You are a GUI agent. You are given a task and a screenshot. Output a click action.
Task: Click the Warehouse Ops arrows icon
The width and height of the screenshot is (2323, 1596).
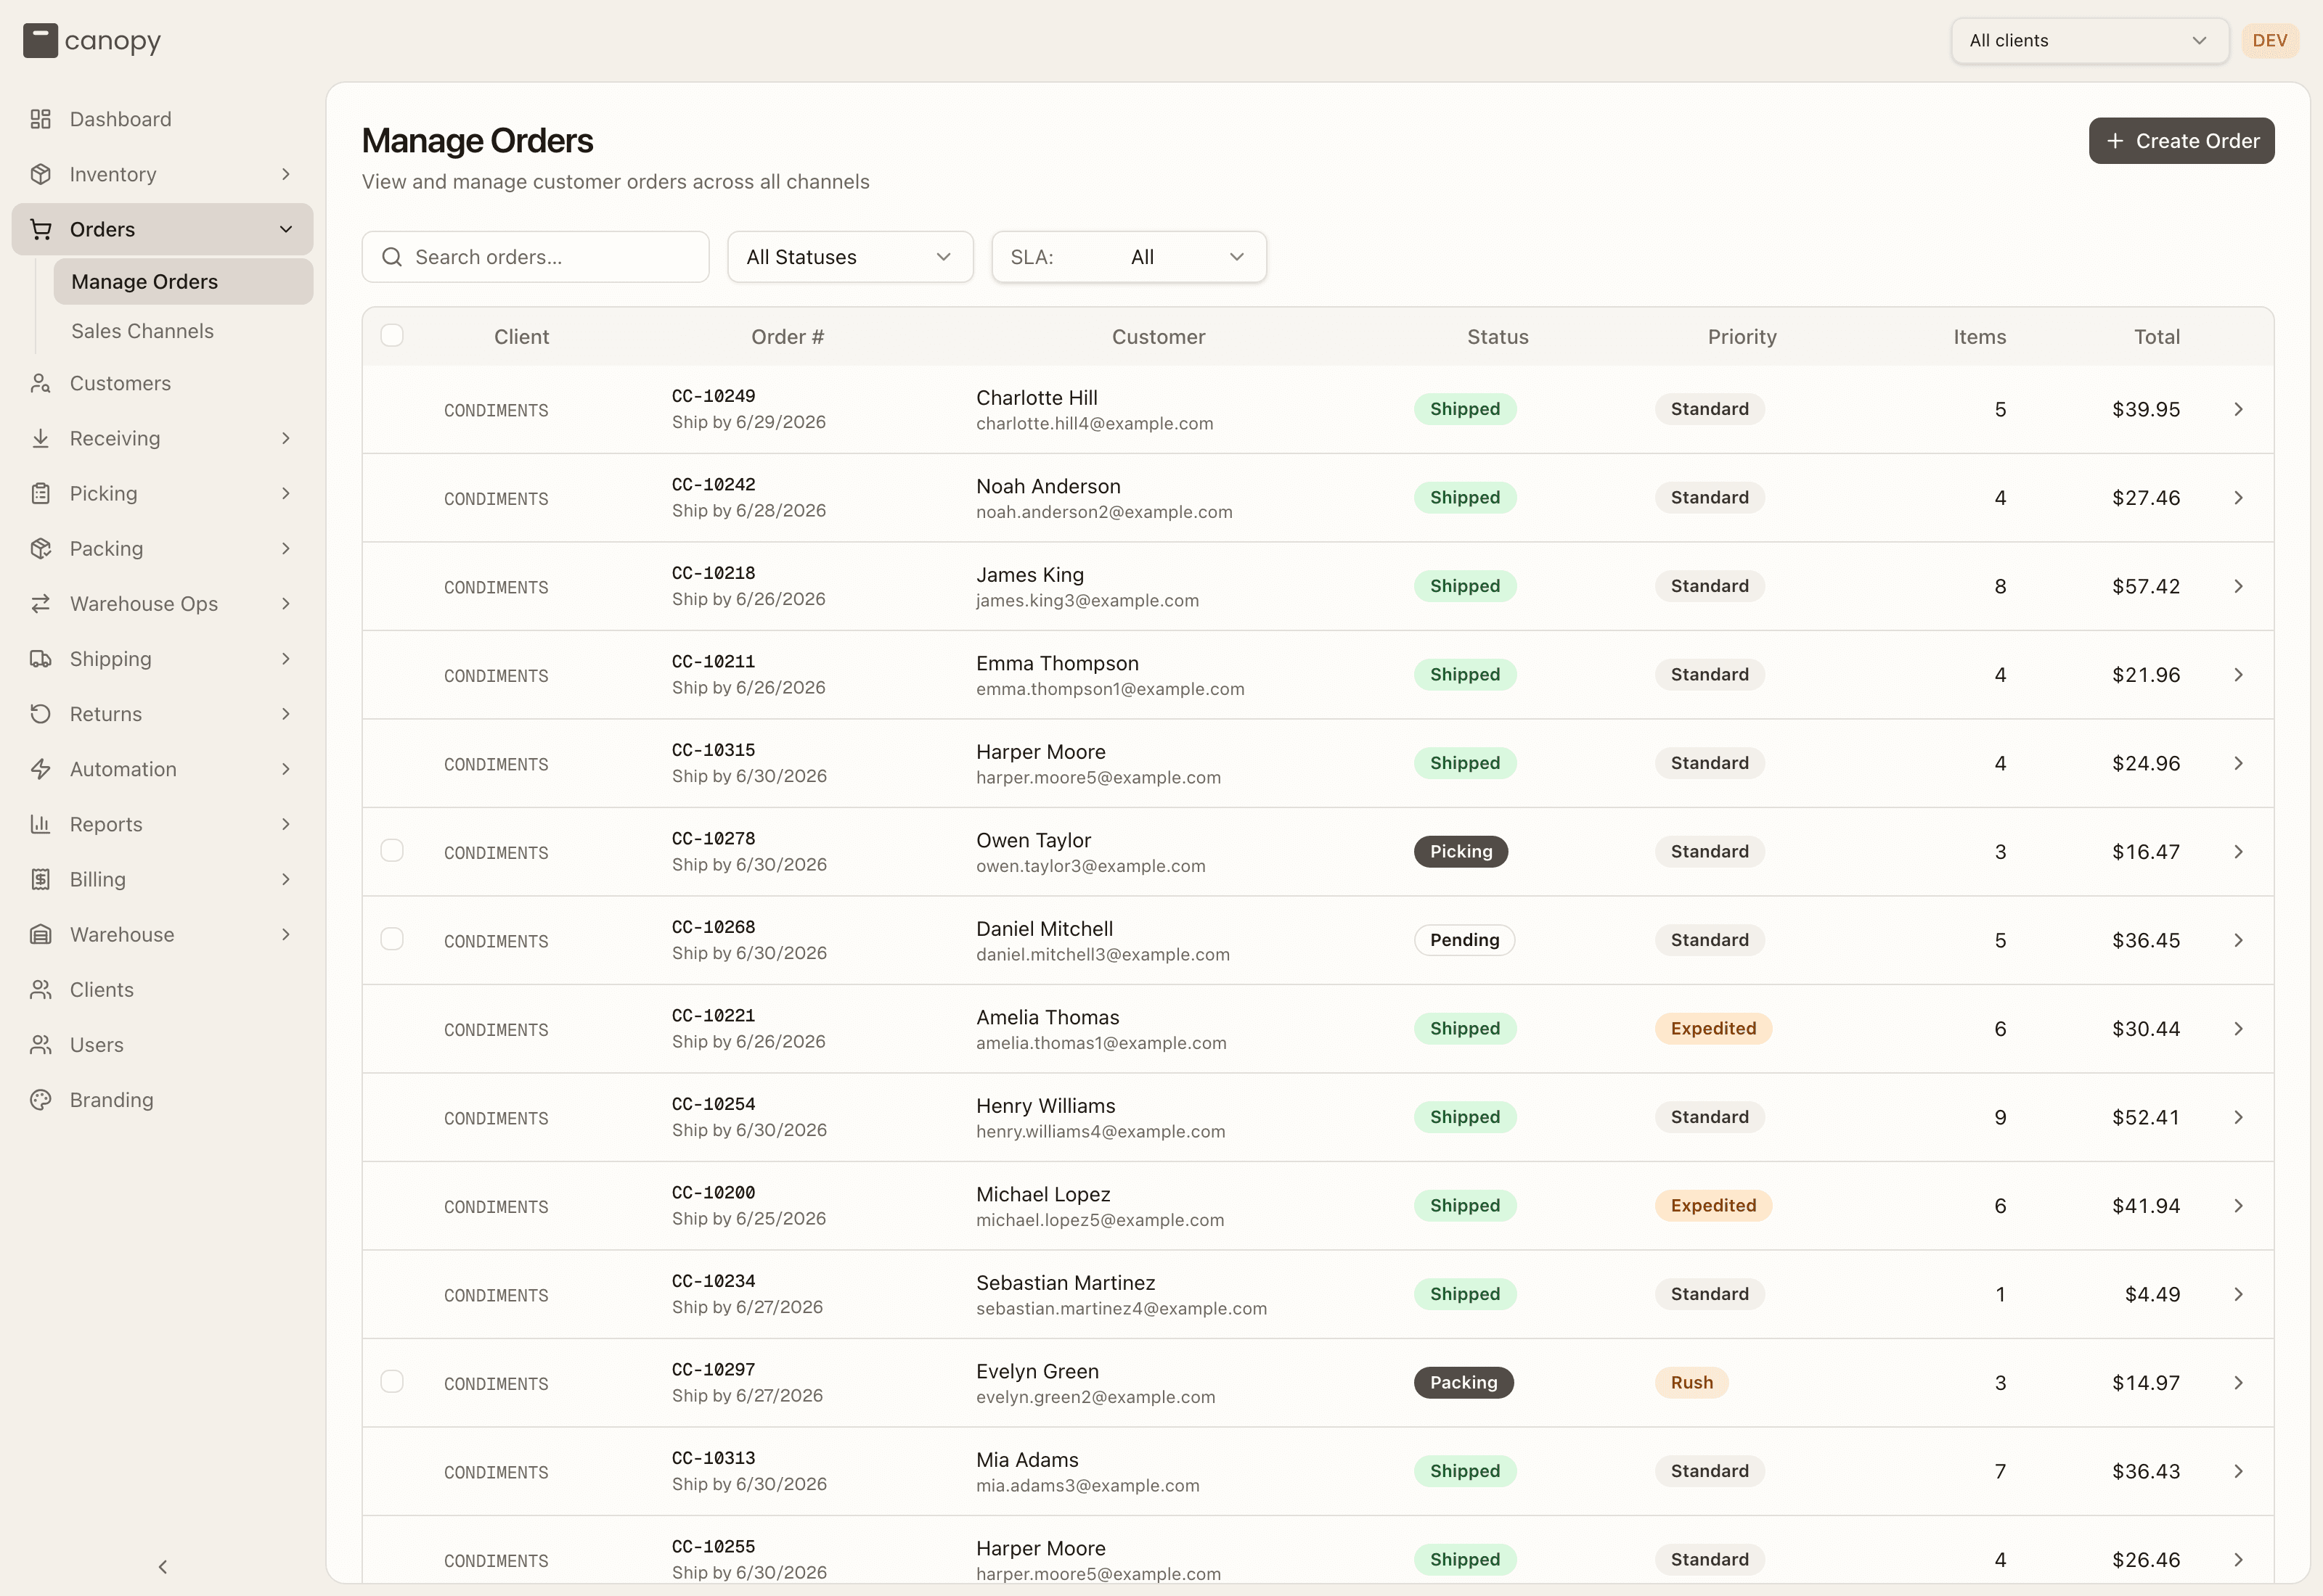click(40, 603)
